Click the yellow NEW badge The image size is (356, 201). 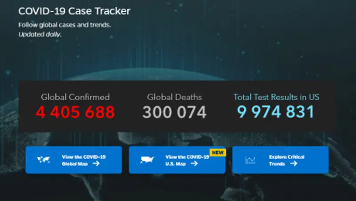(218, 153)
